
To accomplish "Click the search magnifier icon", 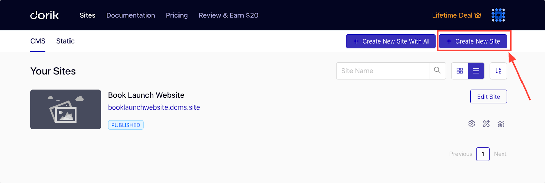I will (x=437, y=70).
